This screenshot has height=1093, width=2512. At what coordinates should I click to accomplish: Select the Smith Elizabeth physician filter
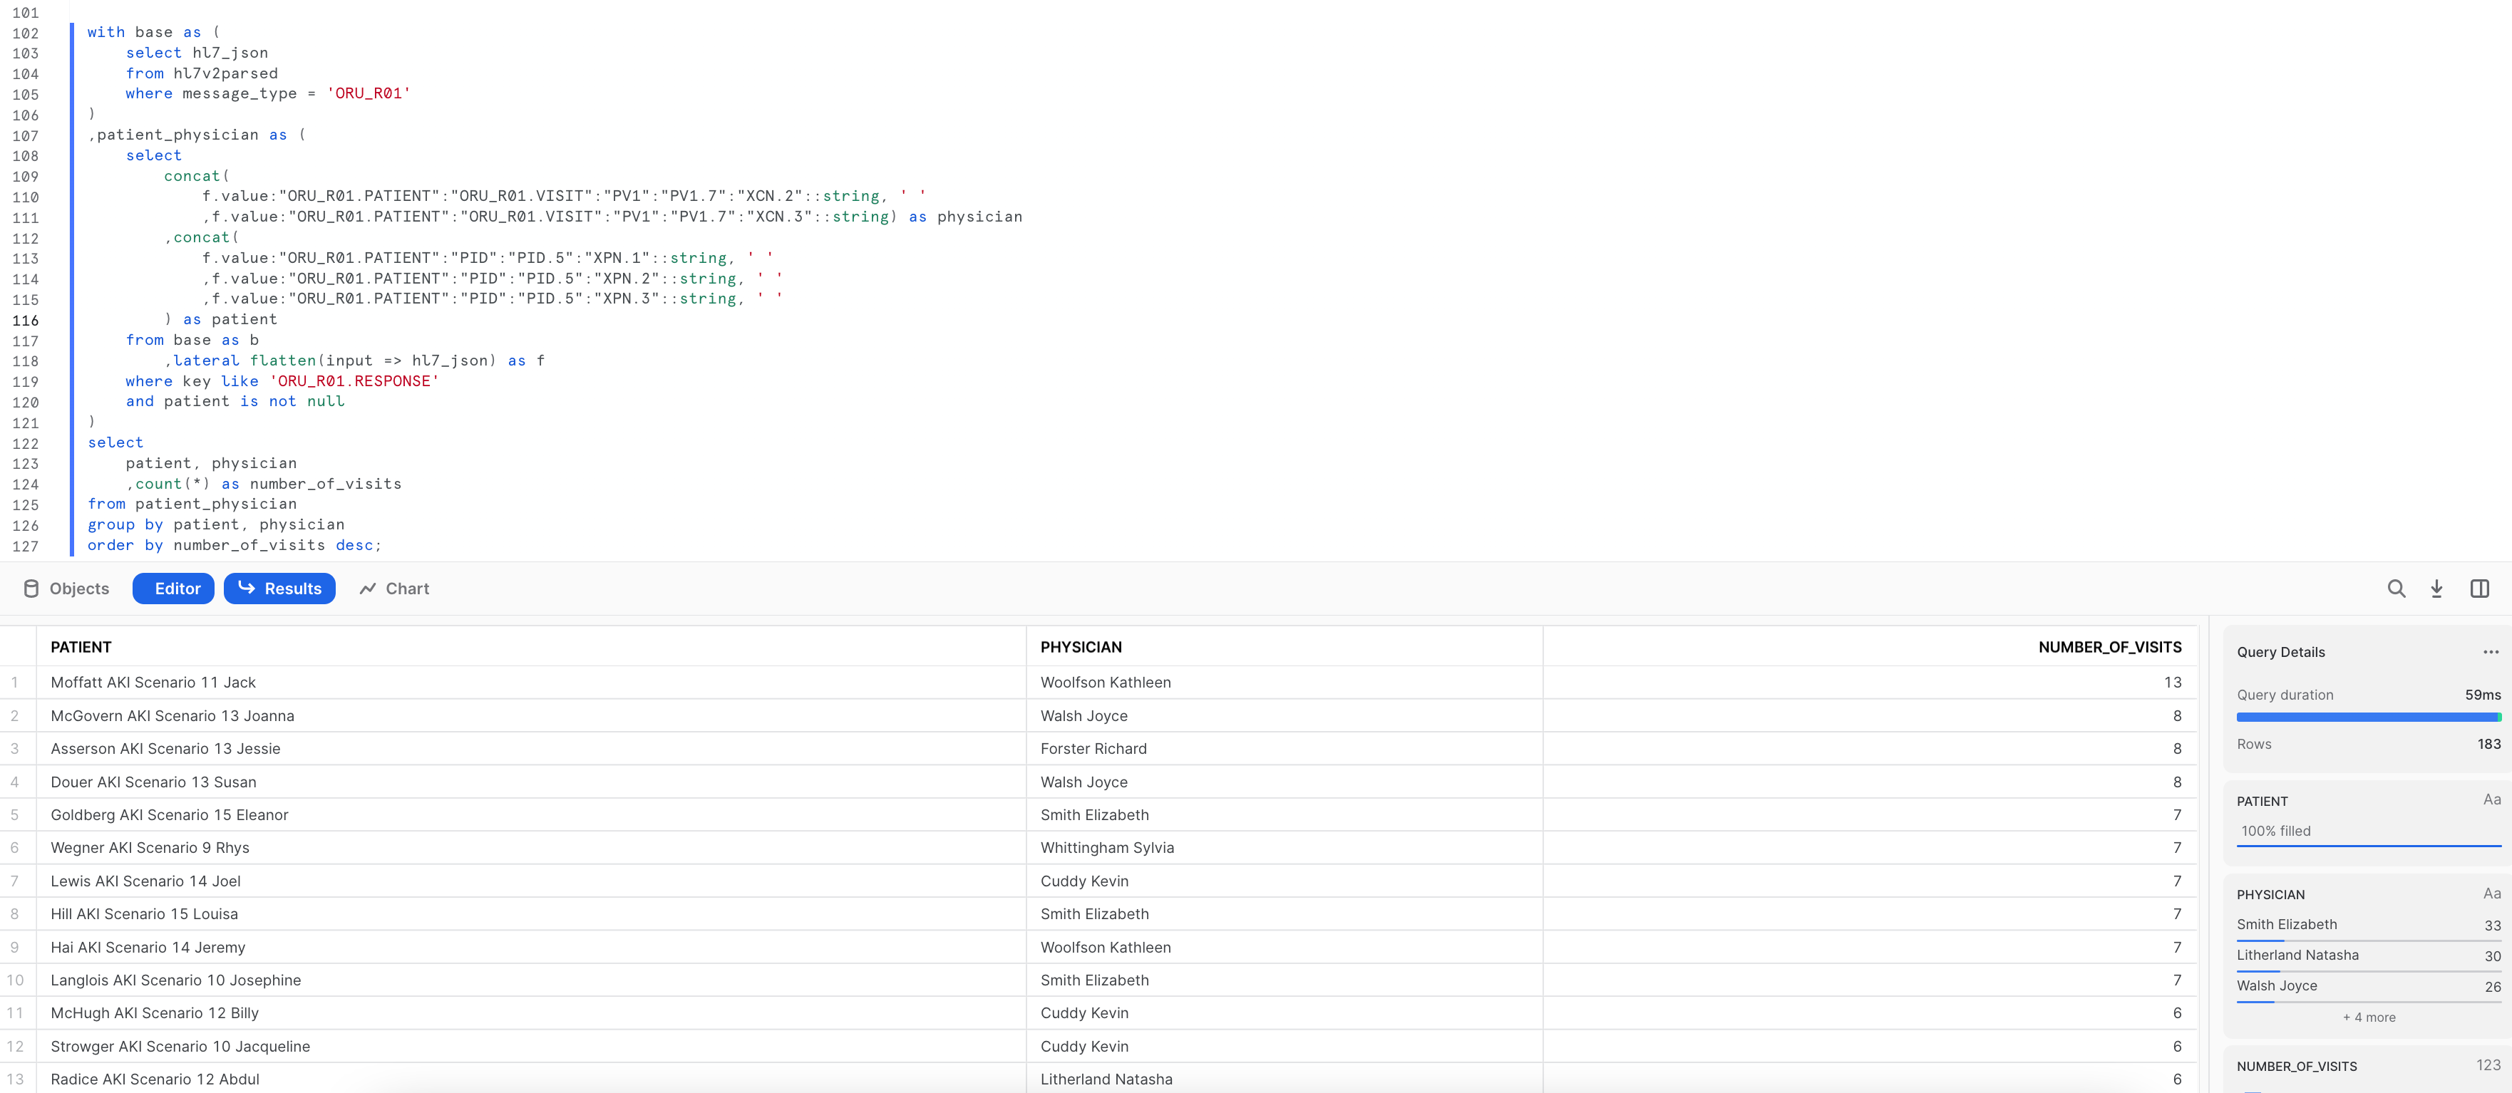click(x=2287, y=924)
